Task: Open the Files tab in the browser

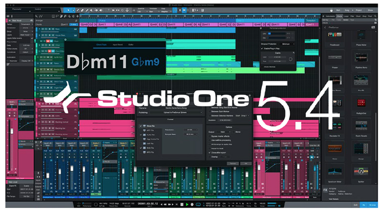Action: tap(352, 16)
